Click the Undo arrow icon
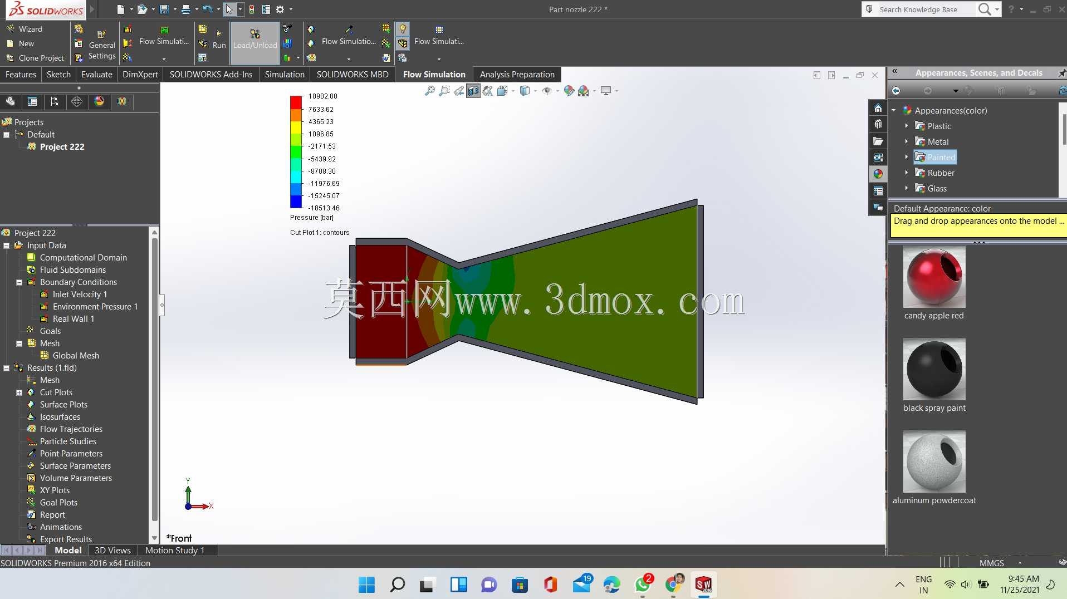The height and width of the screenshot is (599, 1067). (x=207, y=9)
